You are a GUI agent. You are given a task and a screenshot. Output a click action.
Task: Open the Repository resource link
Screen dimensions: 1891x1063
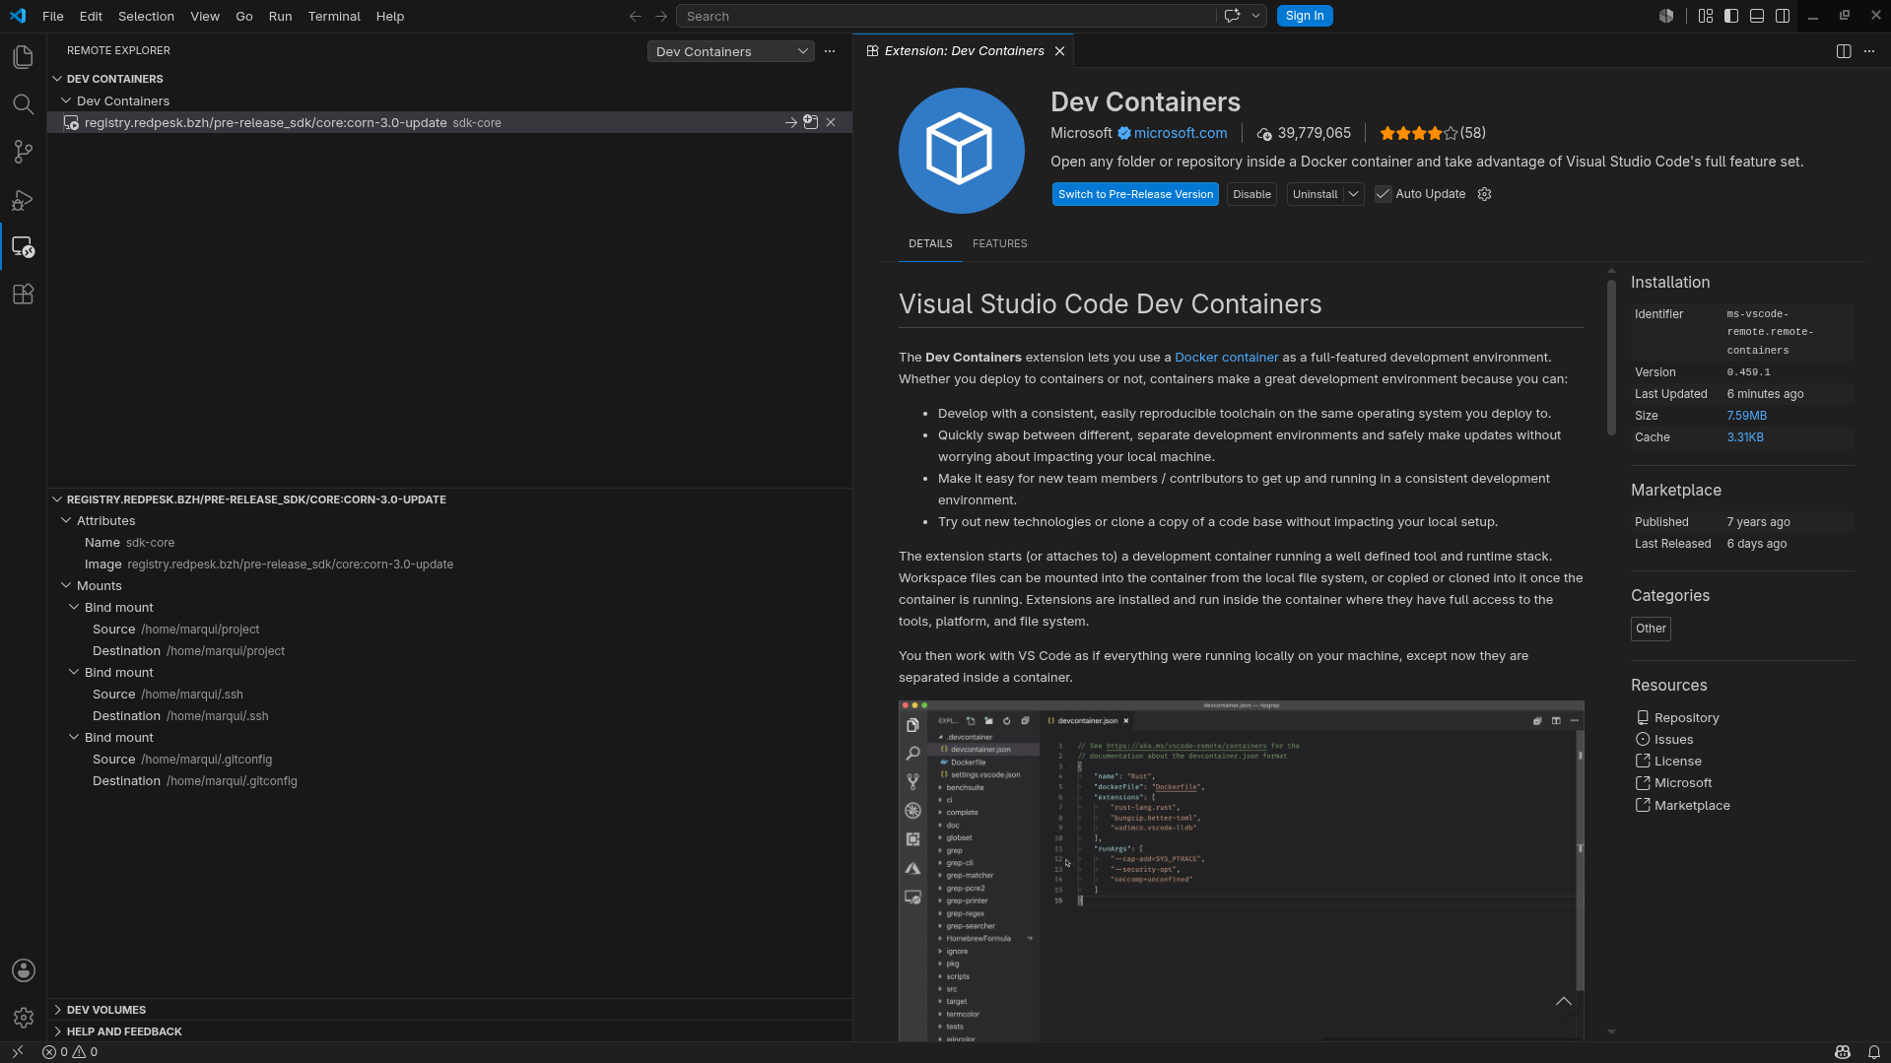1686,718
